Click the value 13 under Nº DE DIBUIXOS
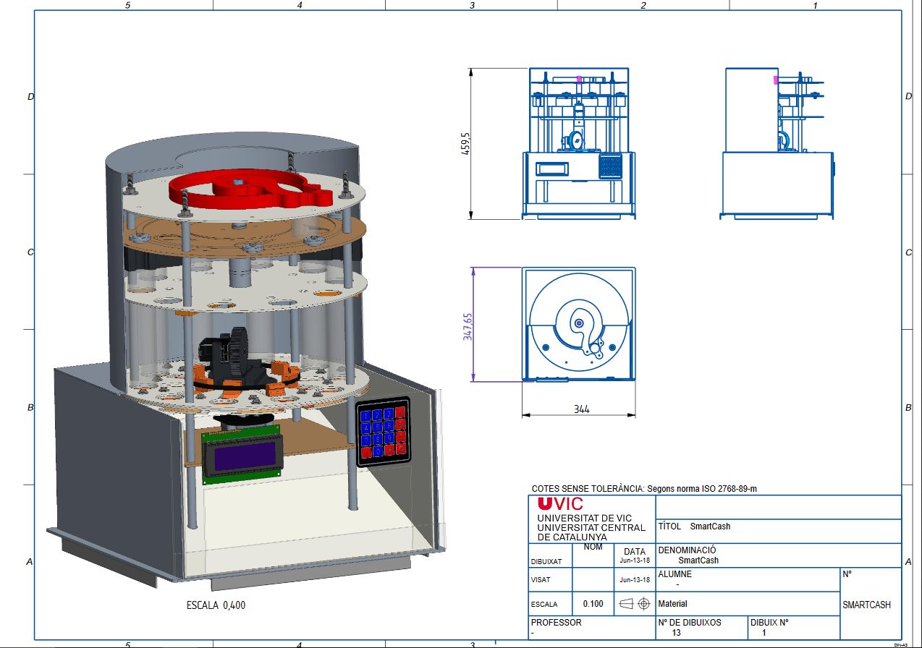 click(677, 633)
